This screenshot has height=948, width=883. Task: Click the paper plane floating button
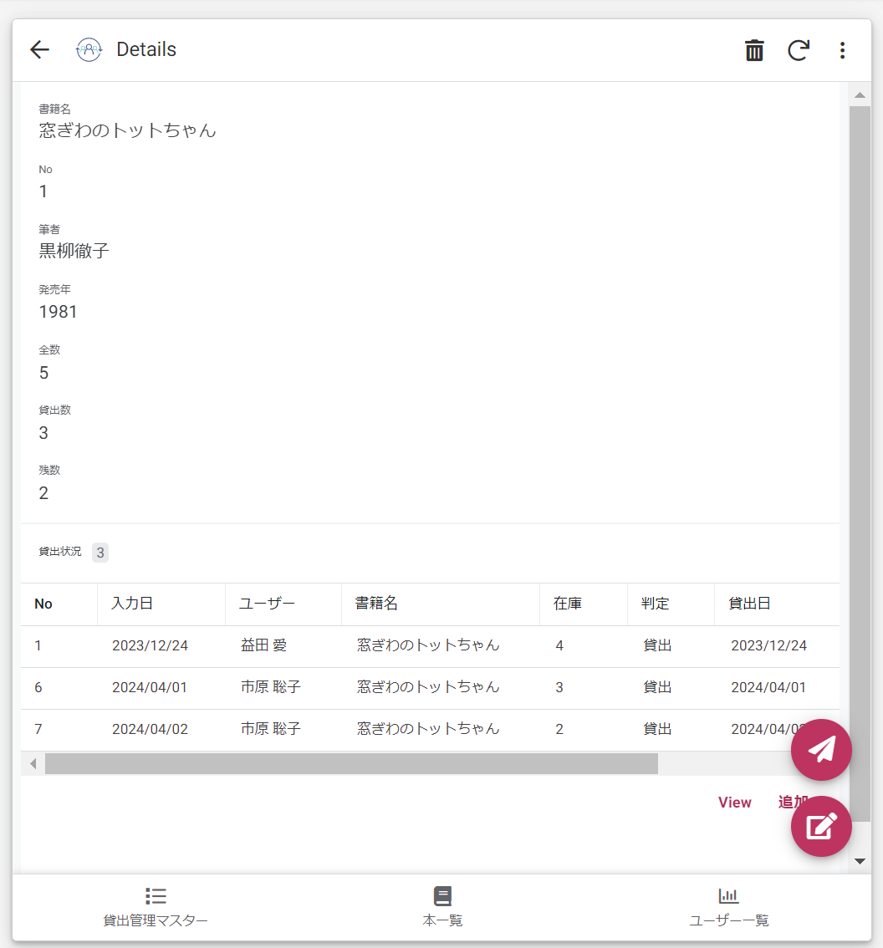821,750
